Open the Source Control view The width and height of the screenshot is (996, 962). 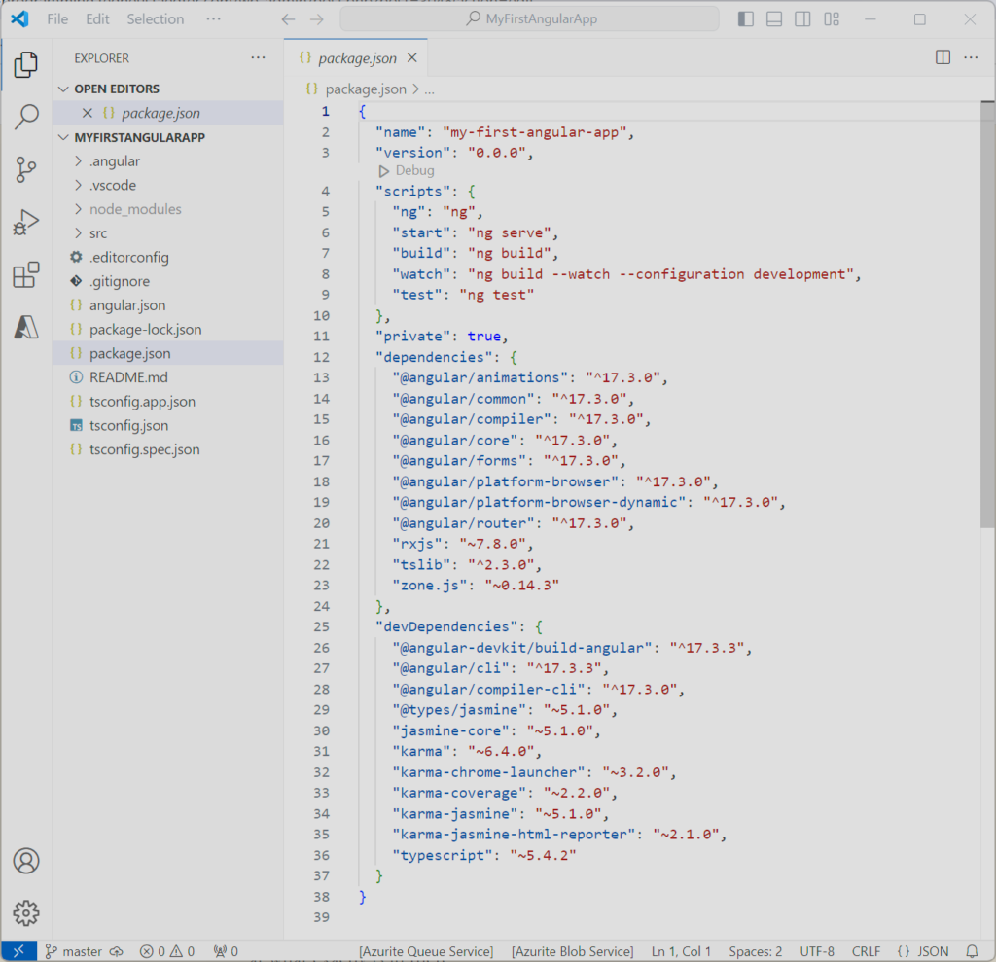pos(26,170)
